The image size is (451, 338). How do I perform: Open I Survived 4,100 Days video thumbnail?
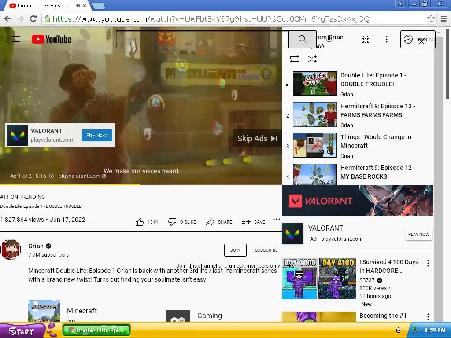pyautogui.click(x=319, y=279)
